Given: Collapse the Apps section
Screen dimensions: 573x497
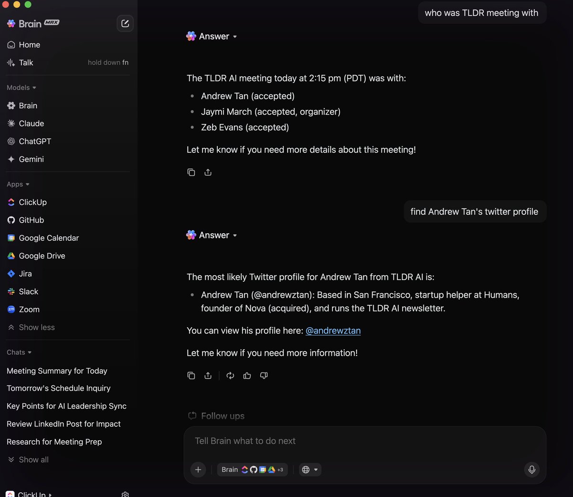Looking at the screenshot, I should (18, 185).
